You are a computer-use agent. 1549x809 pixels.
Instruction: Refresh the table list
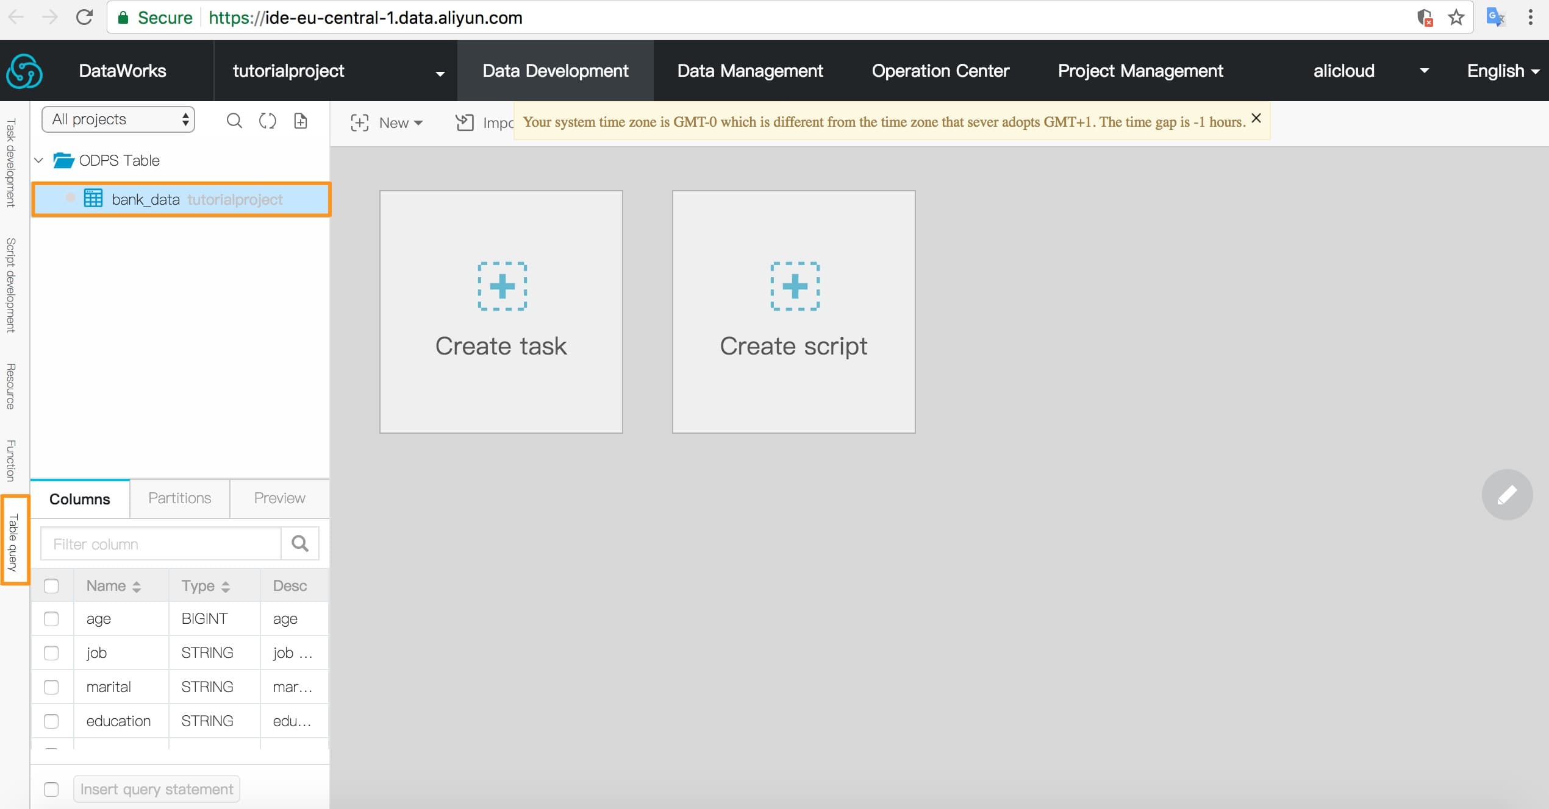[268, 121]
